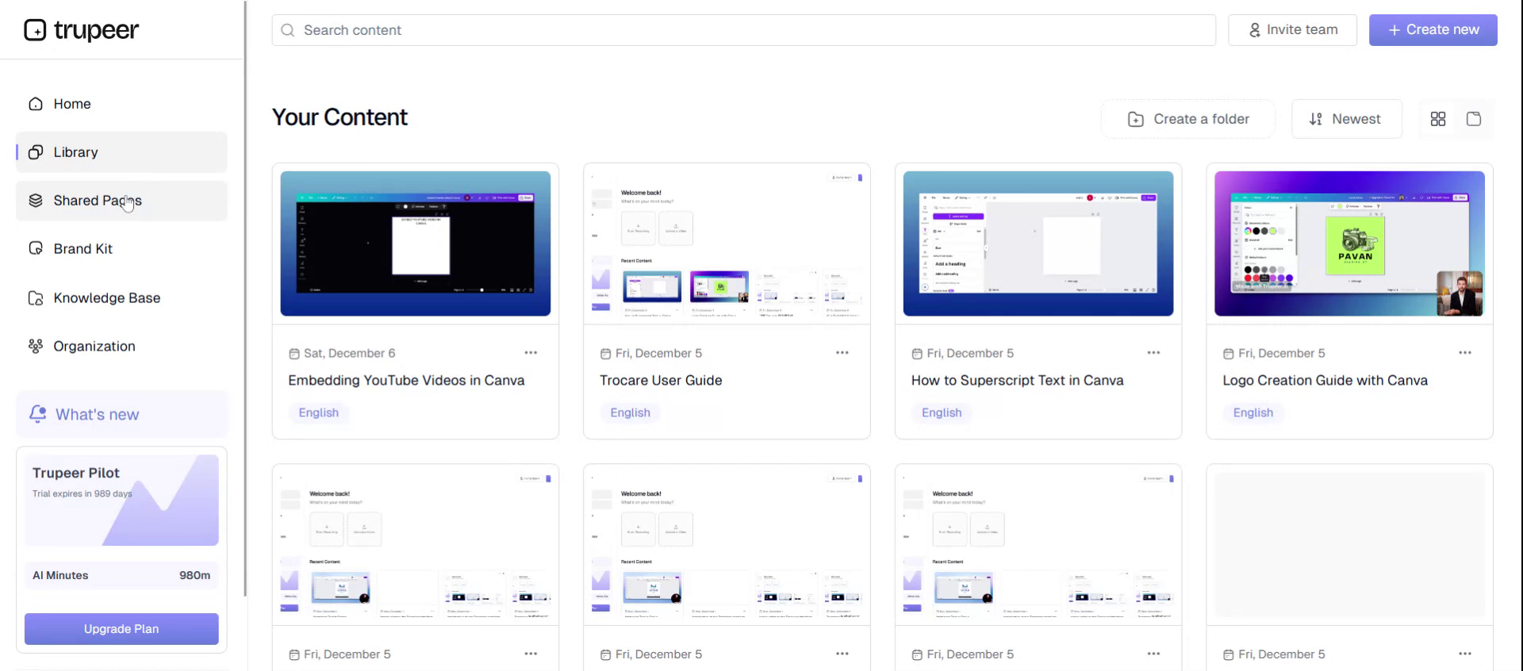Click the Organization people icon

coord(36,347)
